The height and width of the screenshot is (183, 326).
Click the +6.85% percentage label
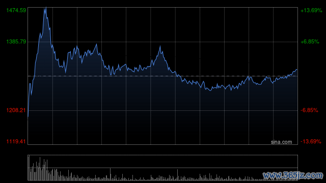[x=310, y=42]
